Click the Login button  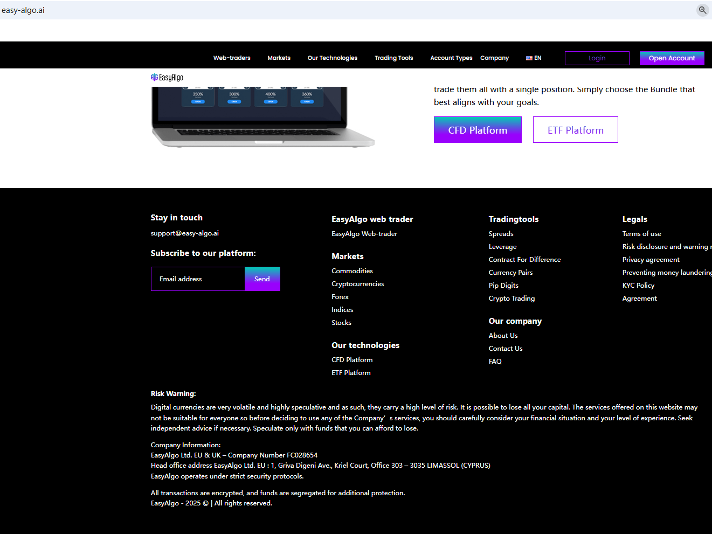597,58
